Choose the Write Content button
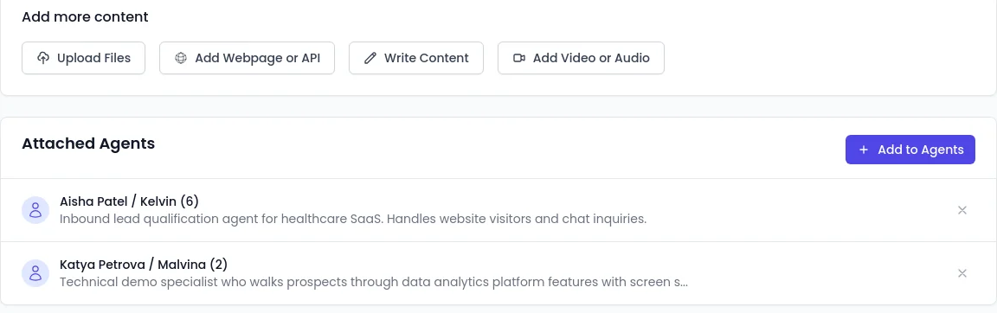 [415, 58]
